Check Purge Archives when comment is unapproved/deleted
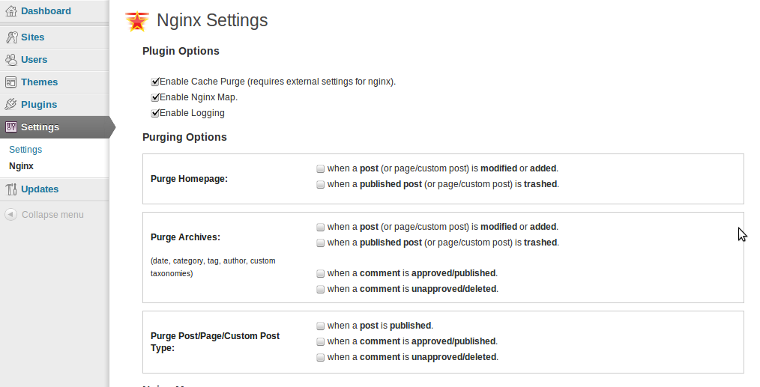 click(x=320, y=289)
